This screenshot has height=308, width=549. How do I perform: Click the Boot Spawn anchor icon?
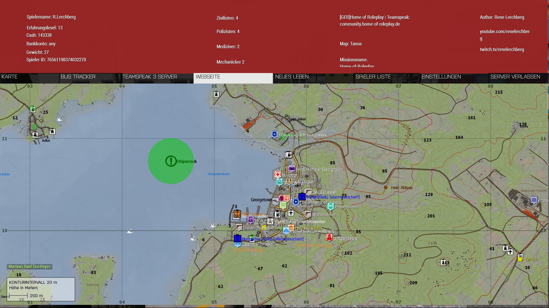(237, 213)
